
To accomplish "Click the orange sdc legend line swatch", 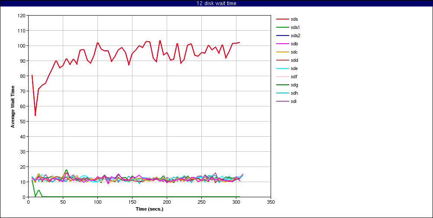I will tap(282, 52).
